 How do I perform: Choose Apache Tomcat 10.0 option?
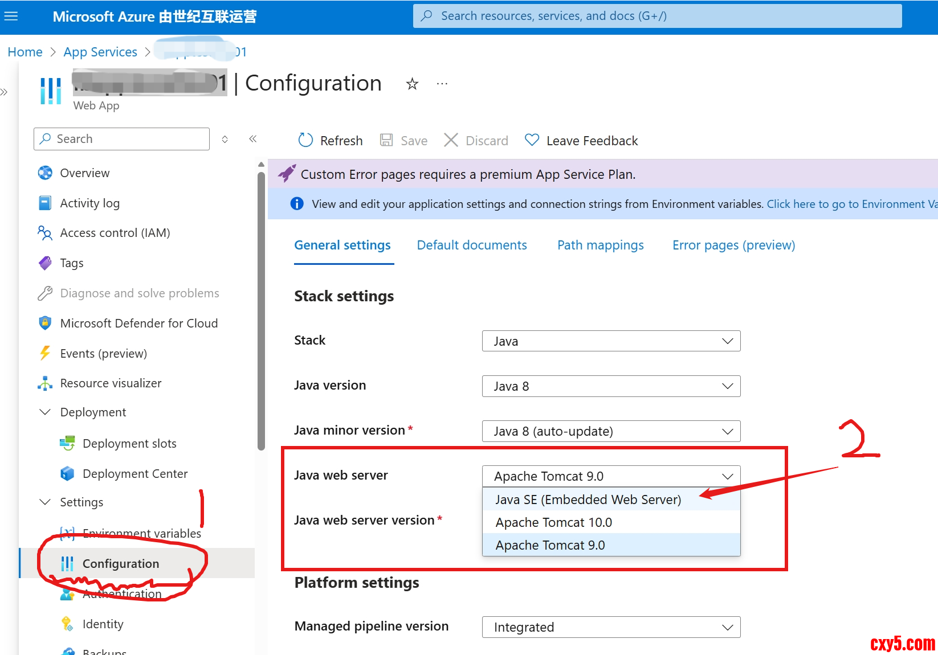click(x=553, y=522)
